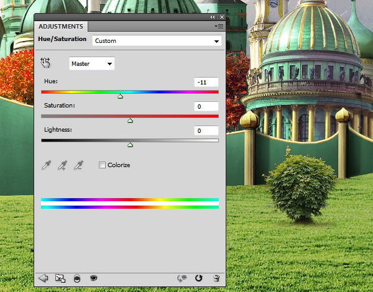Image resolution: width=373 pixels, height=292 pixels.
Task: Open the Hue/Saturation preset dropdown showing Custom
Action: pyautogui.click(x=157, y=41)
